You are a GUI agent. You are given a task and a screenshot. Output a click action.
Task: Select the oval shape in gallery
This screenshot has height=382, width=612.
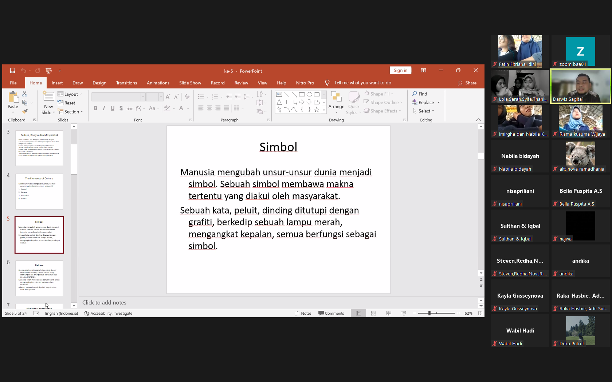(309, 94)
